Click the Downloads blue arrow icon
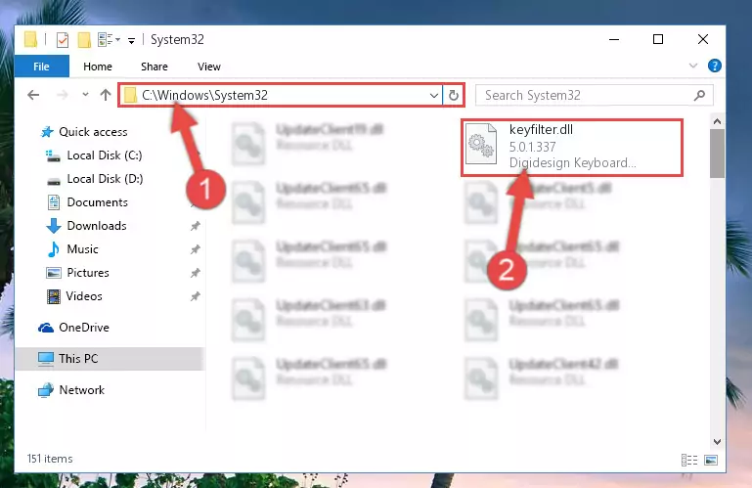The height and width of the screenshot is (488, 752). point(53,226)
